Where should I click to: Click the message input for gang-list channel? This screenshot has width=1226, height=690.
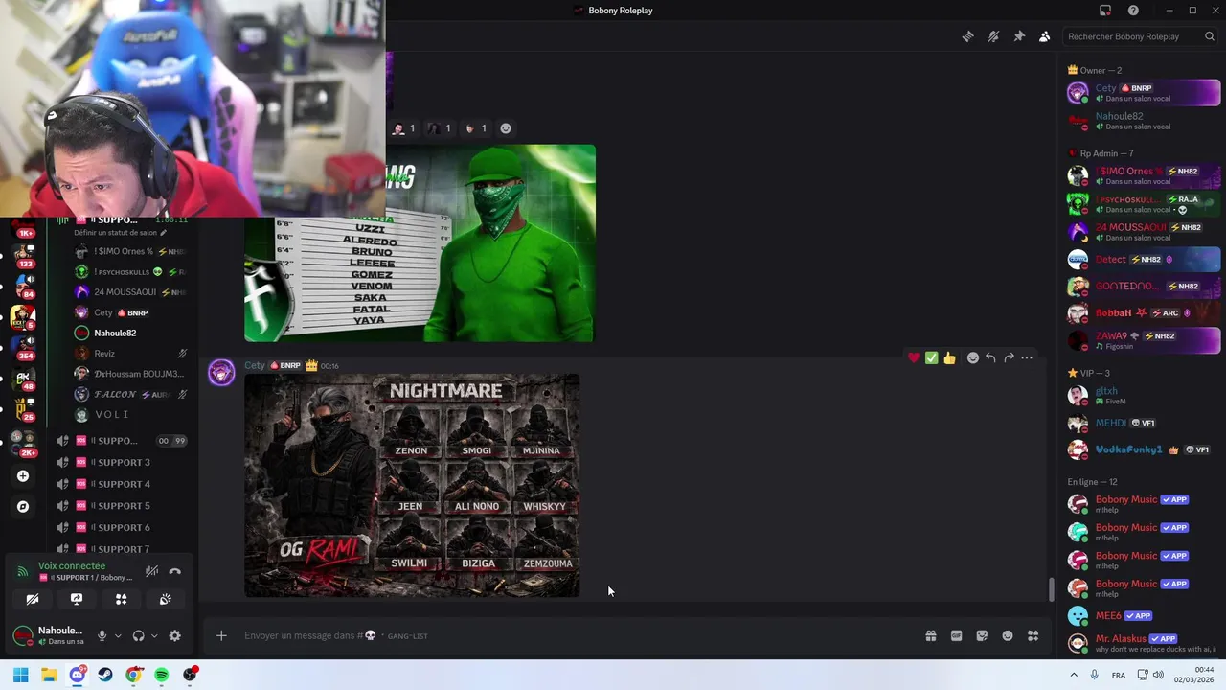(x=575, y=635)
